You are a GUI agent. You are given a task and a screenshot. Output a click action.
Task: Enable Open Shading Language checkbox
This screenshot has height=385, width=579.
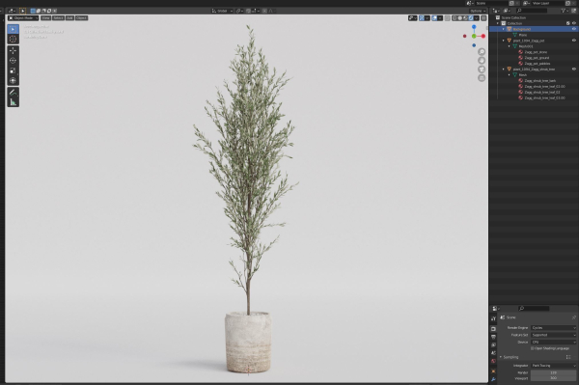click(533, 348)
